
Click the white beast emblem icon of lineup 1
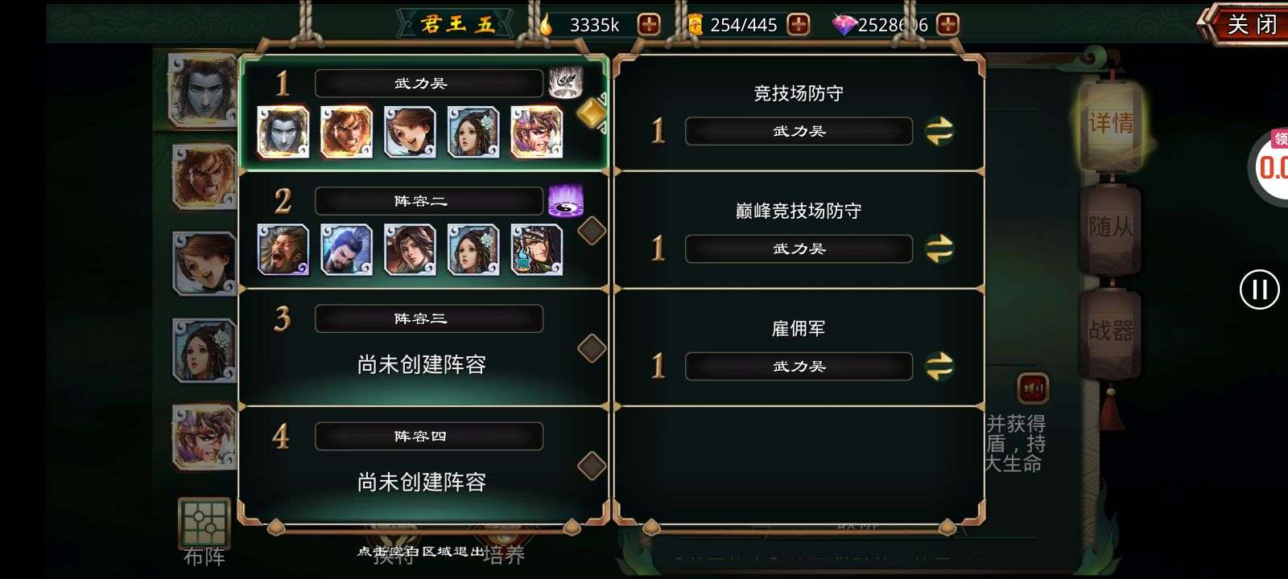coord(565,83)
